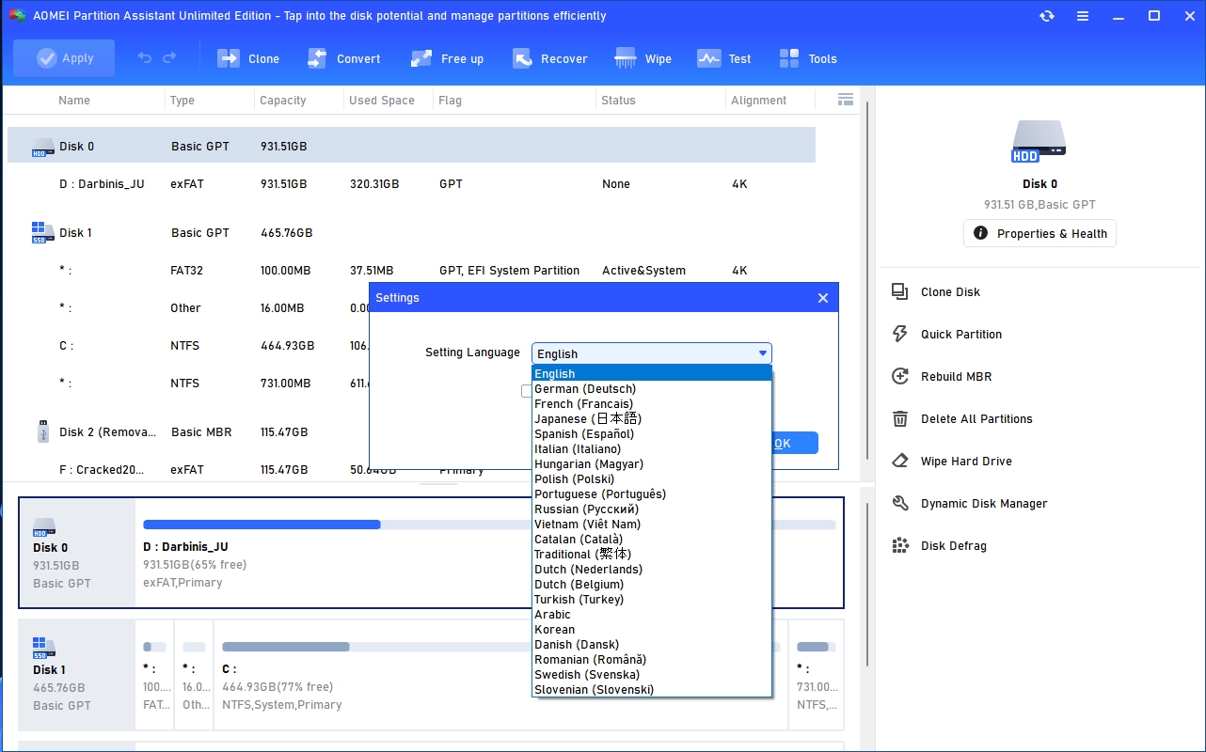Choose French (Francais) from the language list

652,404
